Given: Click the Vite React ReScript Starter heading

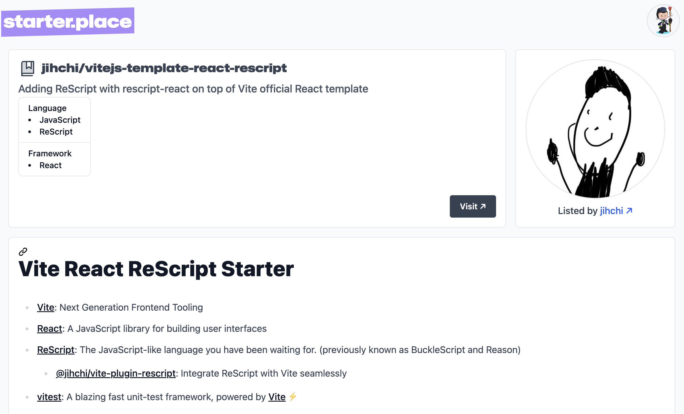Looking at the screenshot, I should click(x=156, y=269).
